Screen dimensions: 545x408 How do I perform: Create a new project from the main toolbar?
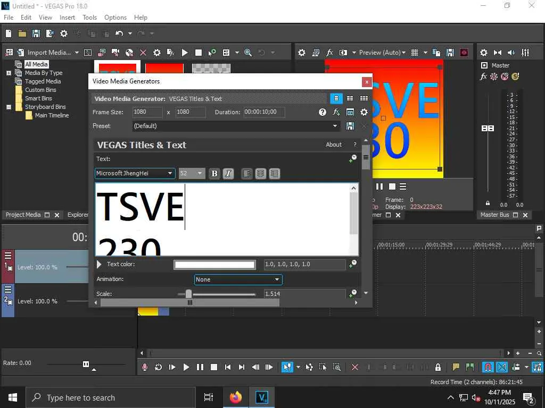(9, 33)
